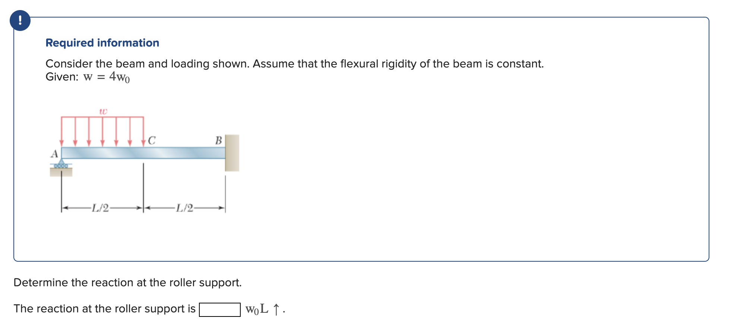Click the Required information heading
734x334 pixels.
(102, 42)
